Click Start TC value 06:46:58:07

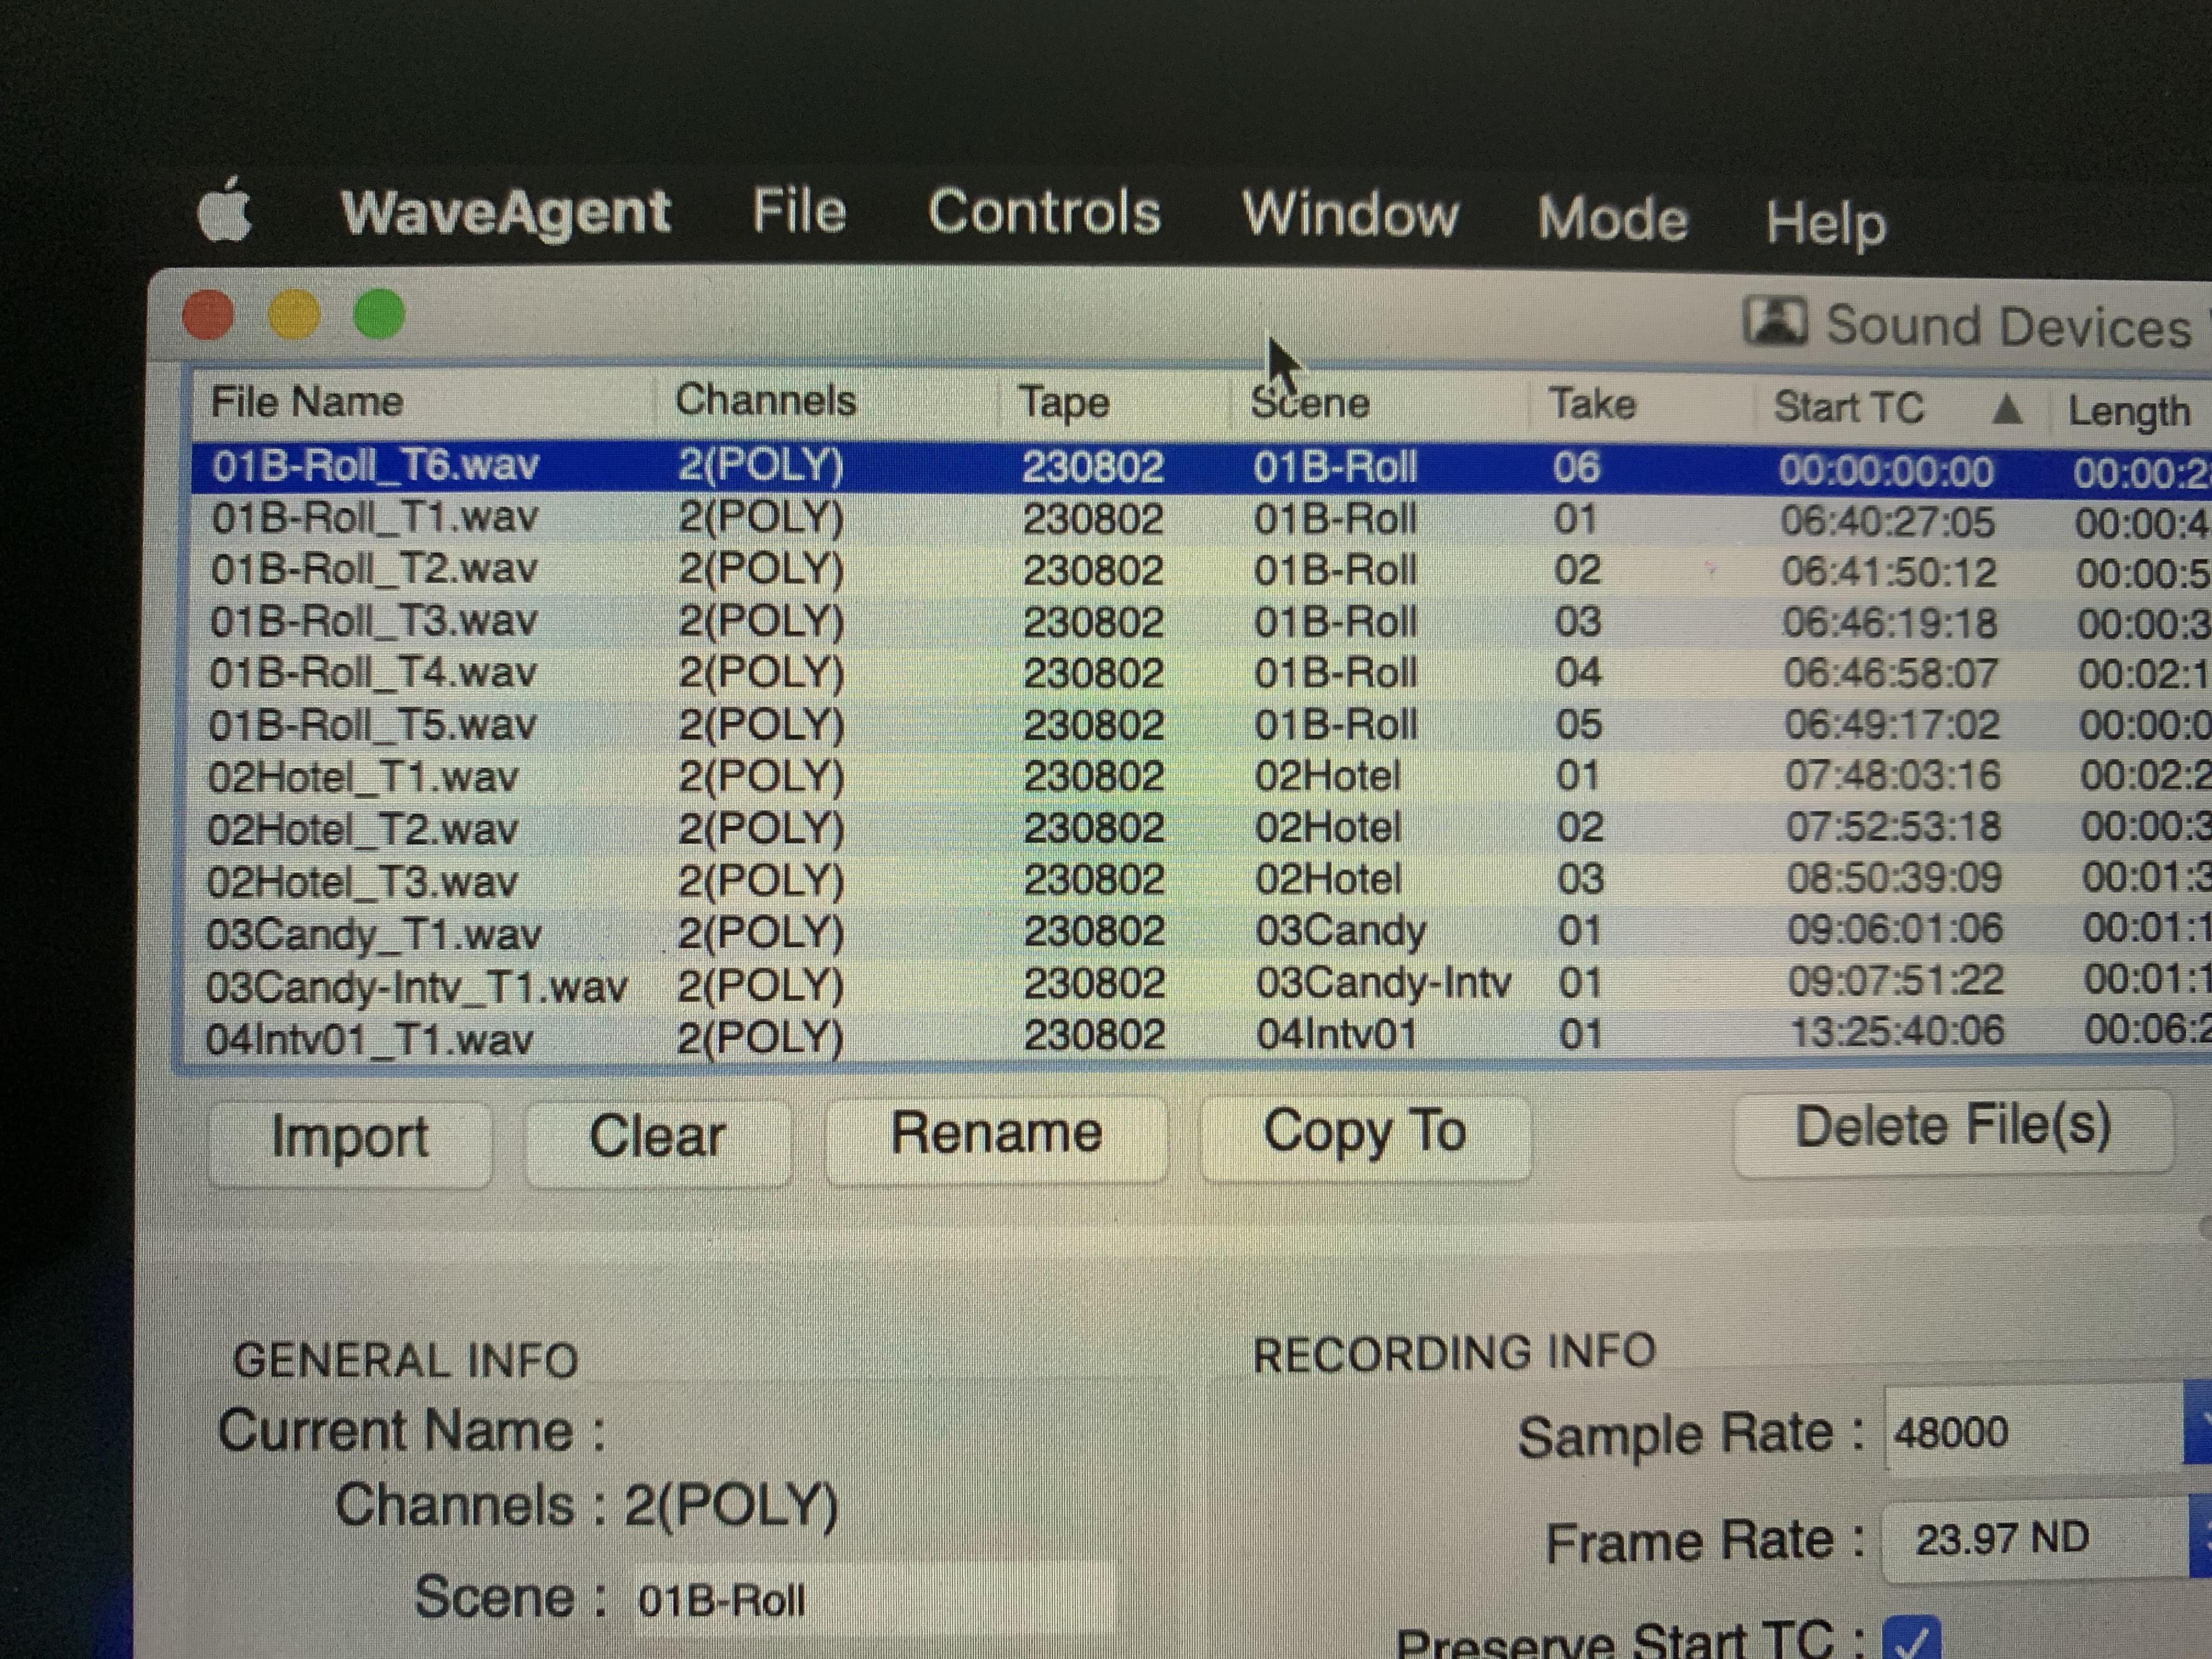click(1892, 674)
